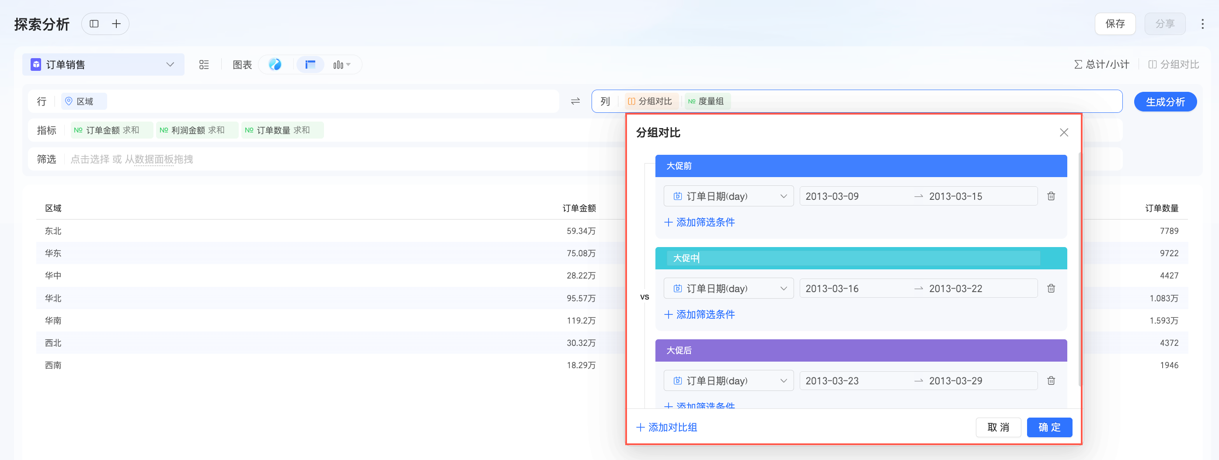Screen dimensions: 1219x460
Task: Open bar chart type dropdown
Action: coord(341,64)
